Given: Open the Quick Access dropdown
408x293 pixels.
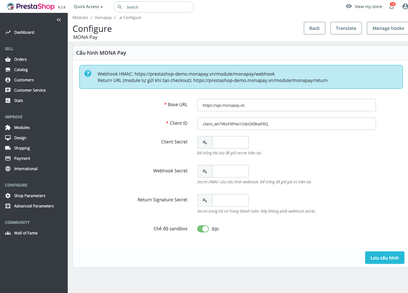Looking at the screenshot, I should tap(88, 6).
